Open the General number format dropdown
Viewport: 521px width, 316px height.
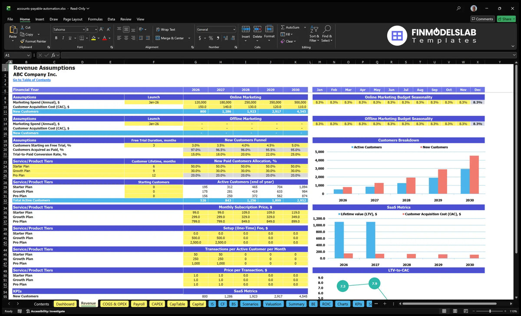[234, 29]
